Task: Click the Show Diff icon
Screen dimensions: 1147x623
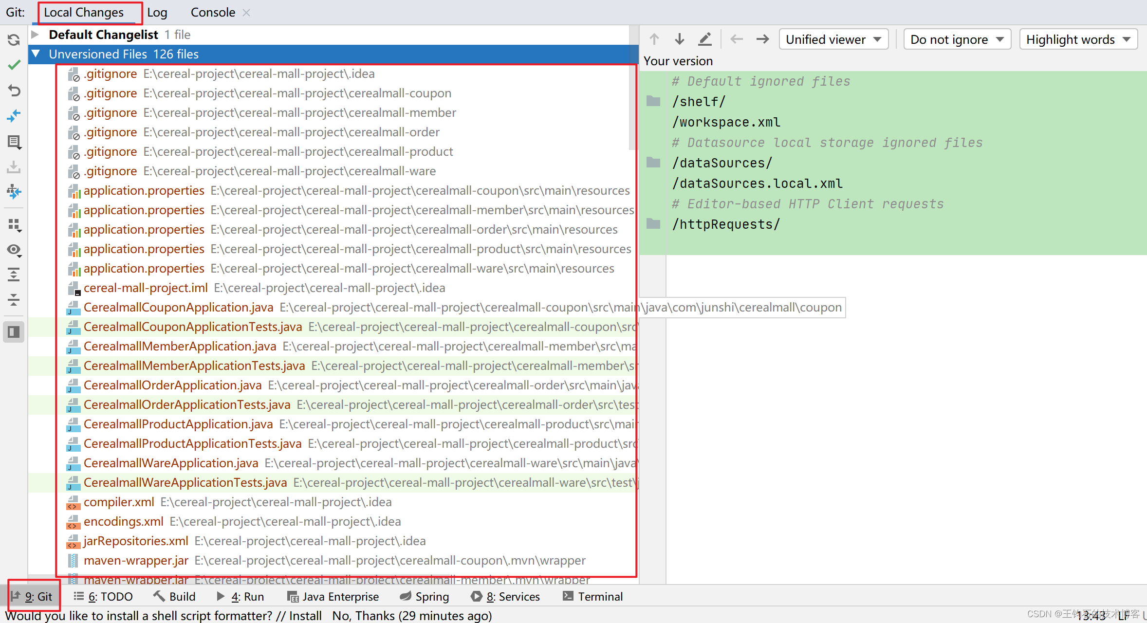Action: (14, 116)
